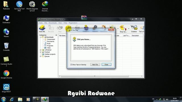
Task: Open the Radwane folder on desktop
Action: coord(6,5)
